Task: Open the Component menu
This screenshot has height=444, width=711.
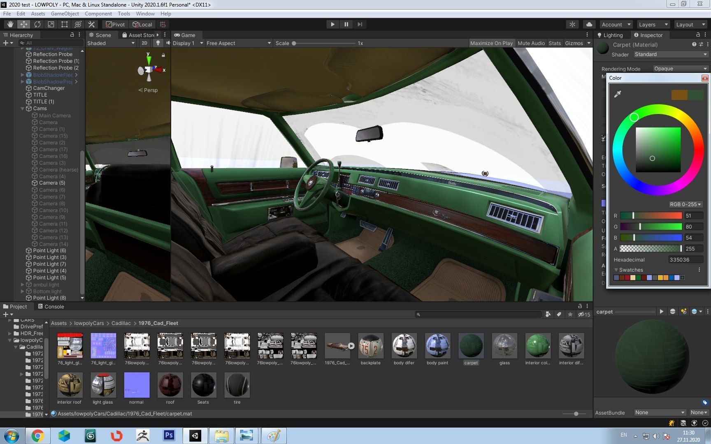Action: (98, 14)
